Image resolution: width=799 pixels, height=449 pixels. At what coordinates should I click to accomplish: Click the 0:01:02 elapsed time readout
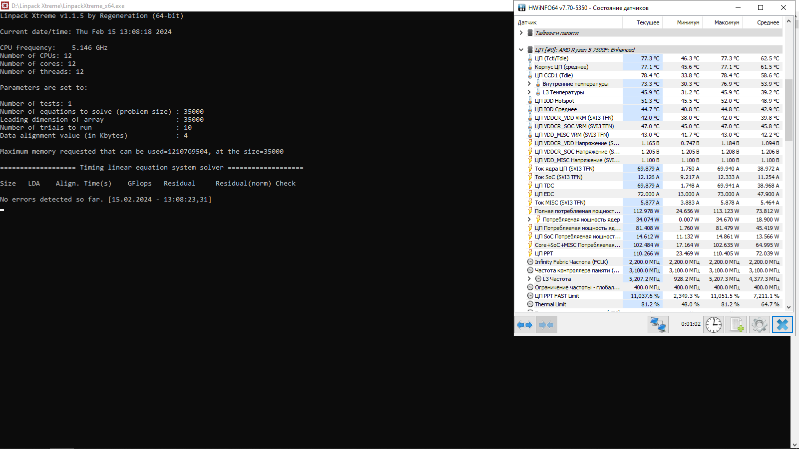pos(691,324)
